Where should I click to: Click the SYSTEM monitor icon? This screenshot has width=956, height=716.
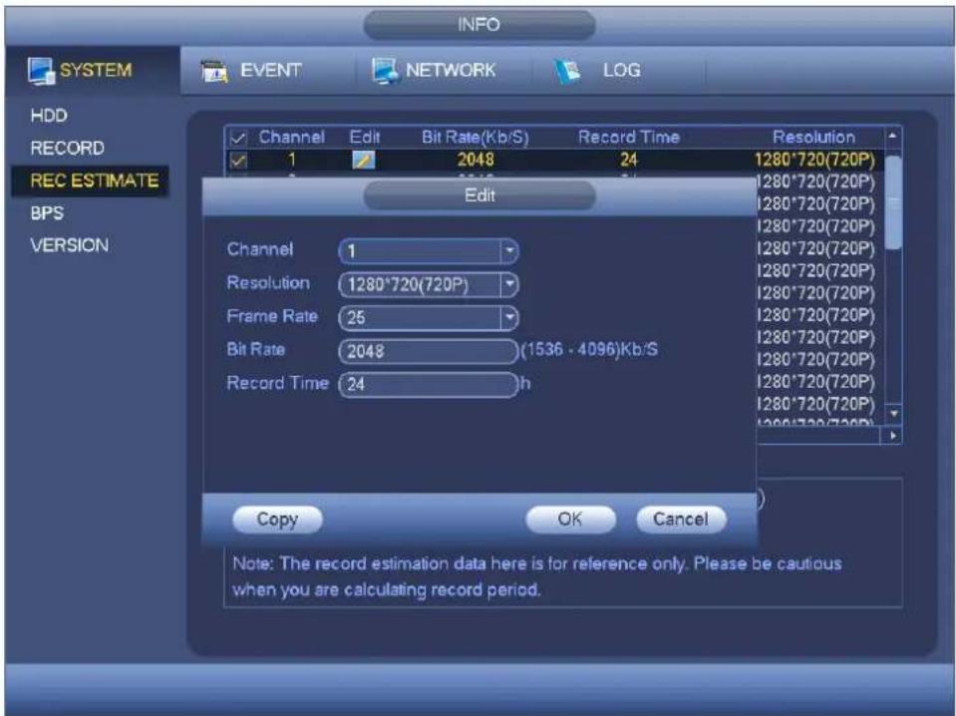tap(42, 71)
